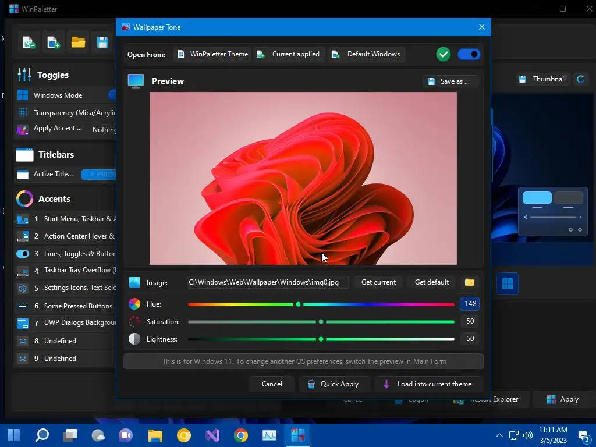Click network tray icon on taskbar
Viewport: 596px width, 447px height.
[x=514, y=435]
